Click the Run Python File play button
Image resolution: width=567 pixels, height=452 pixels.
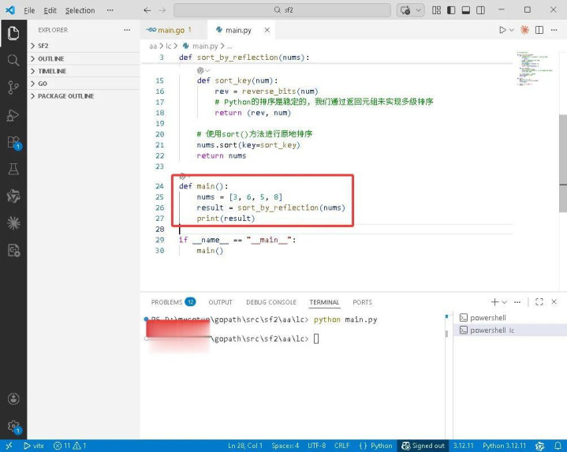click(502, 30)
